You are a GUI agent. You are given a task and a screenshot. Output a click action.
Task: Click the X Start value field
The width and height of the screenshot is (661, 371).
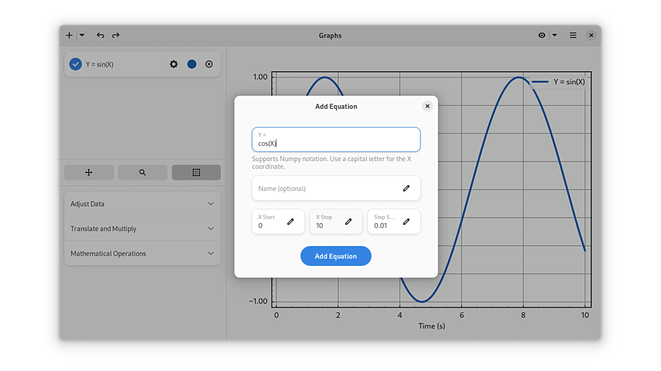278,222
